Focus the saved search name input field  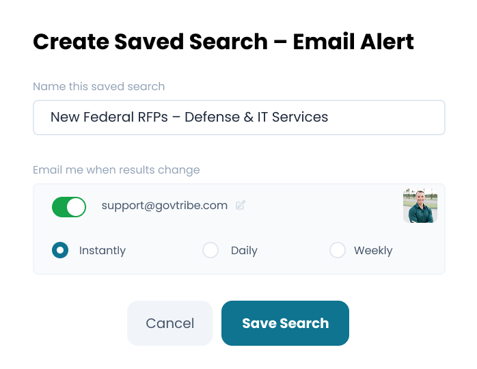(x=239, y=118)
